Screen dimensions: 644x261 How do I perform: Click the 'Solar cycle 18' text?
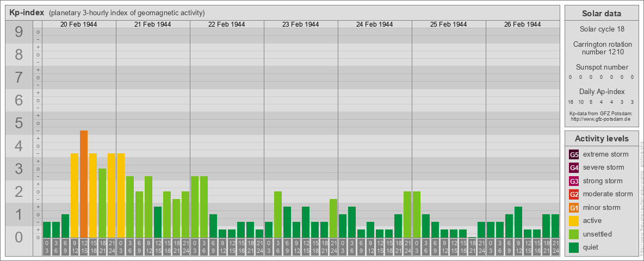pos(602,29)
